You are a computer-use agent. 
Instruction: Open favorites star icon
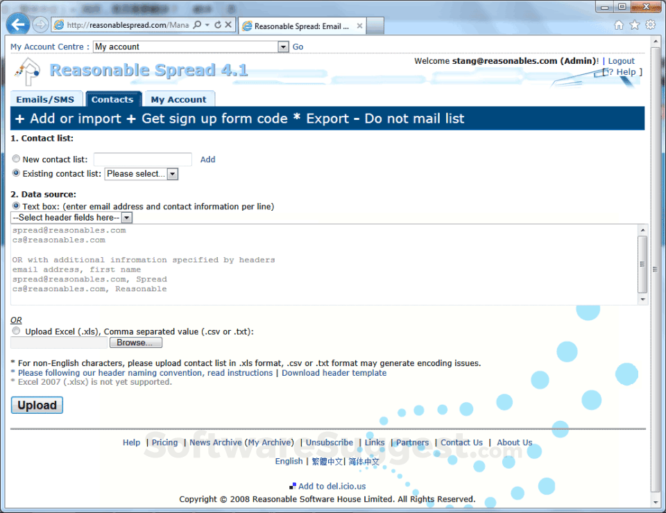point(635,25)
